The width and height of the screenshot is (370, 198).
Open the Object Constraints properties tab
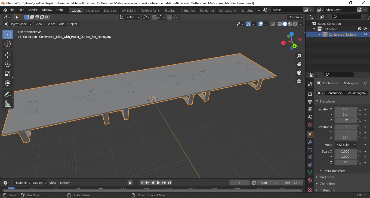(310, 165)
